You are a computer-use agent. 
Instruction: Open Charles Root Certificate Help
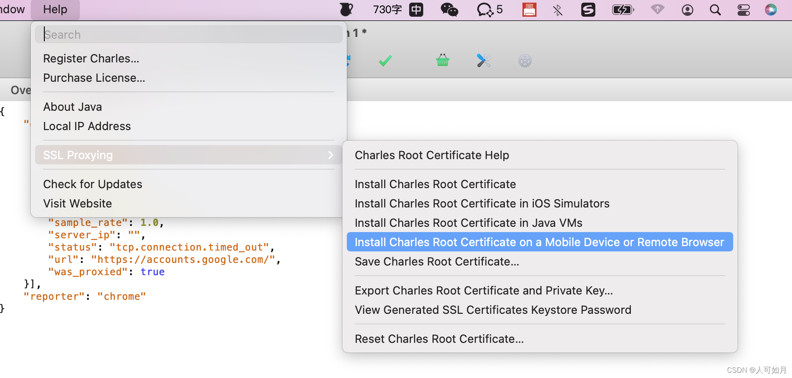(x=432, y=155)
